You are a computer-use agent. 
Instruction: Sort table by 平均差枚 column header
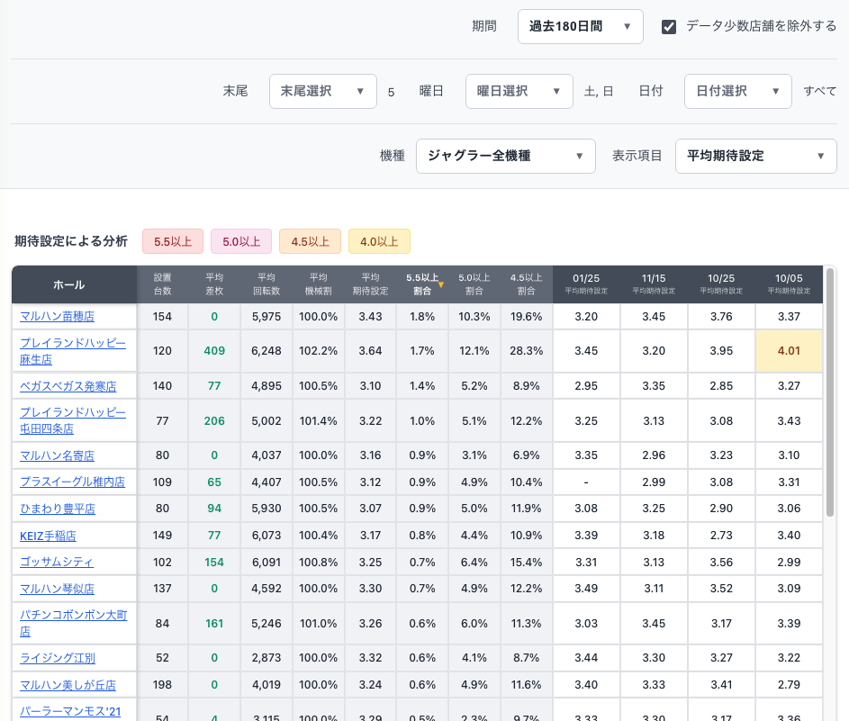pyautogui.click(x=214, y=284)
